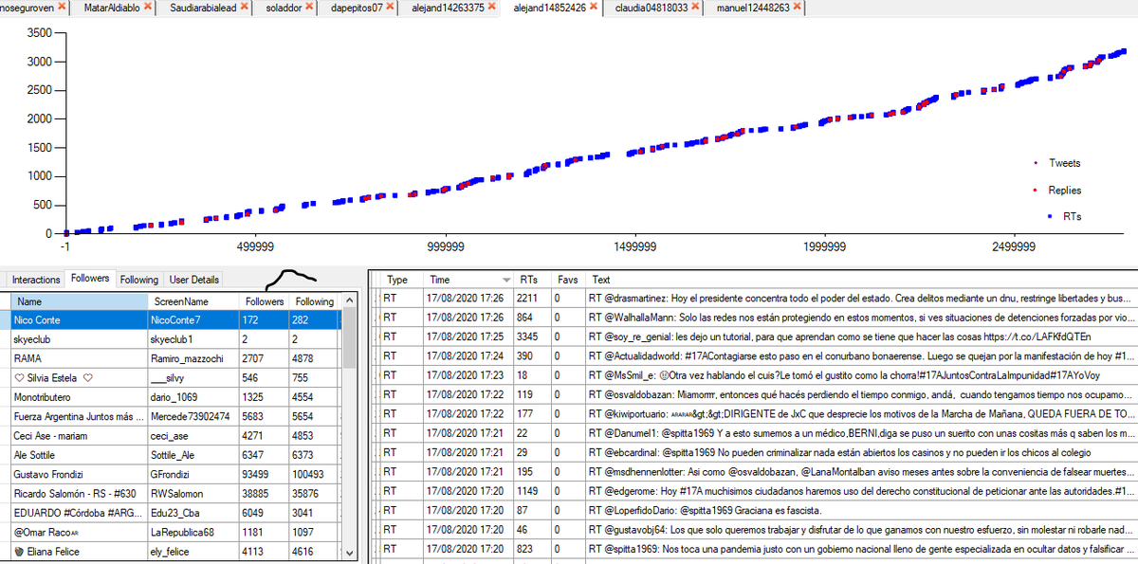The height and width of the screenshot is (564, 1138).
Task: Open the Time column sort dropdown arrow
Action: click(505, 281)
